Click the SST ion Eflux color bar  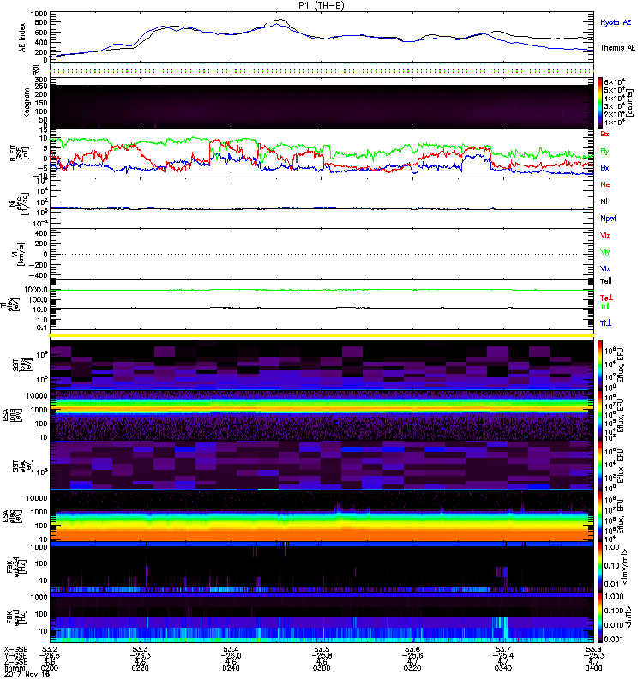[600, 365]
